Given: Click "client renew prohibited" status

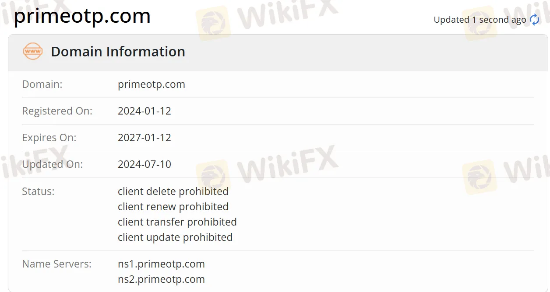Looking at the screenshot, I should 173,207.
